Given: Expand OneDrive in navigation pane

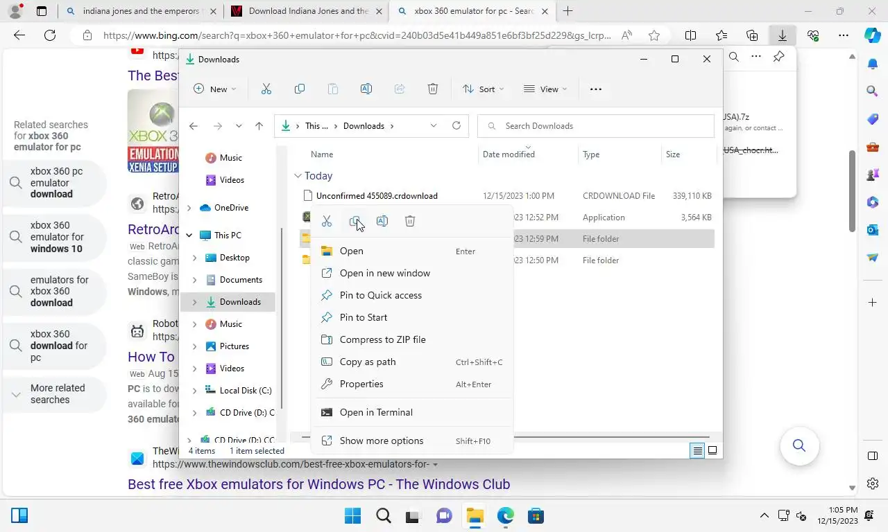Looking at the screenshot, I should click(189, 208).
